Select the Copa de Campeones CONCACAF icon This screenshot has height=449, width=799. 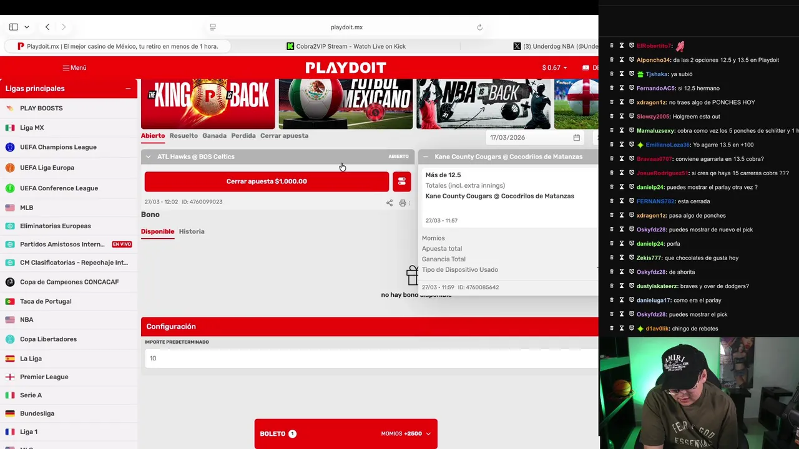click(x=10, y=282)
